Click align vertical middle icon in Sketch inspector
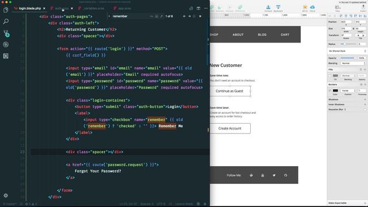The image size is (368, 207). (x=361, y=16)
